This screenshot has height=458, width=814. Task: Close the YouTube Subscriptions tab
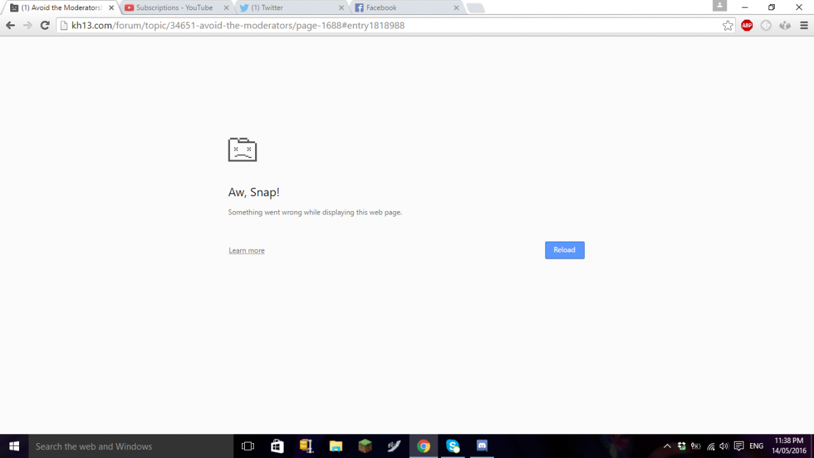point(227,8)
